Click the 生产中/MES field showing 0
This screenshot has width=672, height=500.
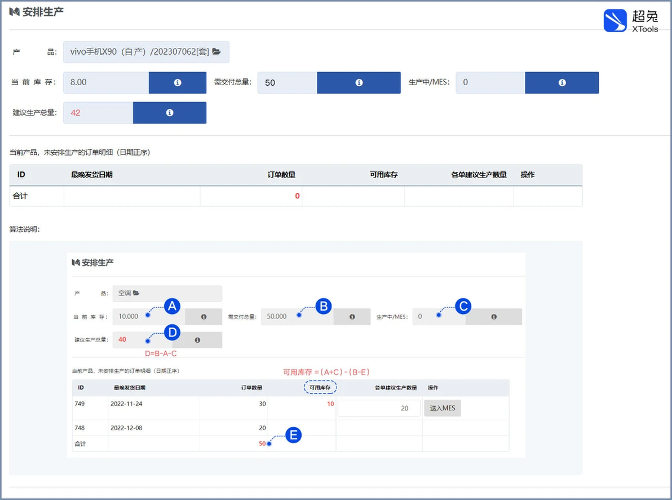(490, 83)
